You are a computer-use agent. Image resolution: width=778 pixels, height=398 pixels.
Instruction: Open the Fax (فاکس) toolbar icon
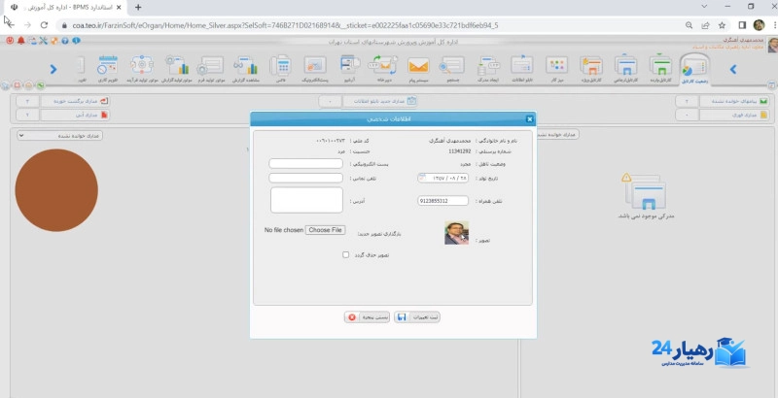[280, 68]
